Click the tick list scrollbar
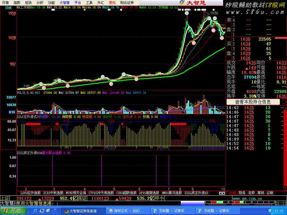Image resolution: width=287 pixels, height=215 pixels. point(285,148)
